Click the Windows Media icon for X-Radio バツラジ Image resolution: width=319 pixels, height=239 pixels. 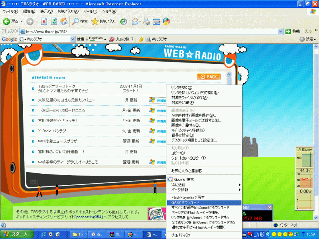[152, 131]
